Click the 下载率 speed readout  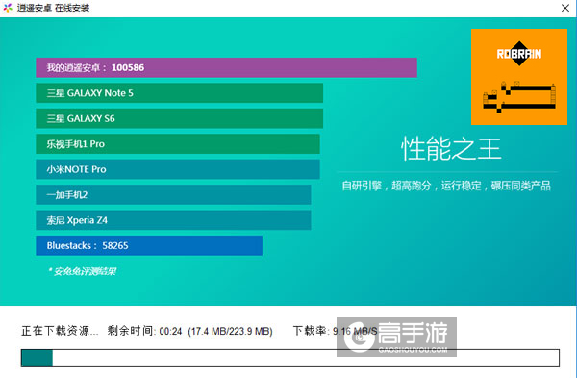pos(336,331)
